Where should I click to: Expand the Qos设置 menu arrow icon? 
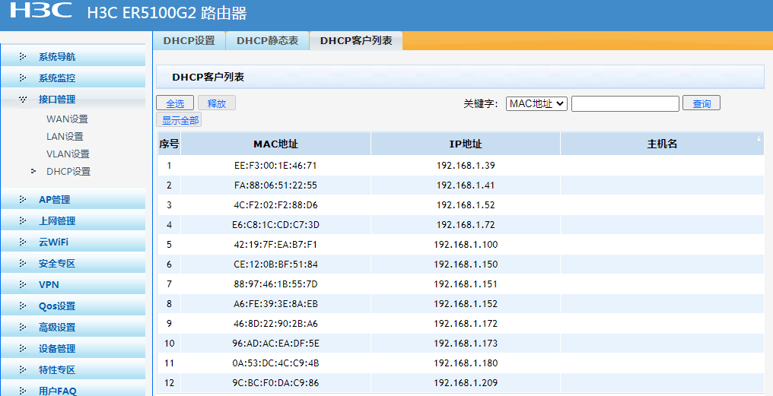tap(23, 306)
